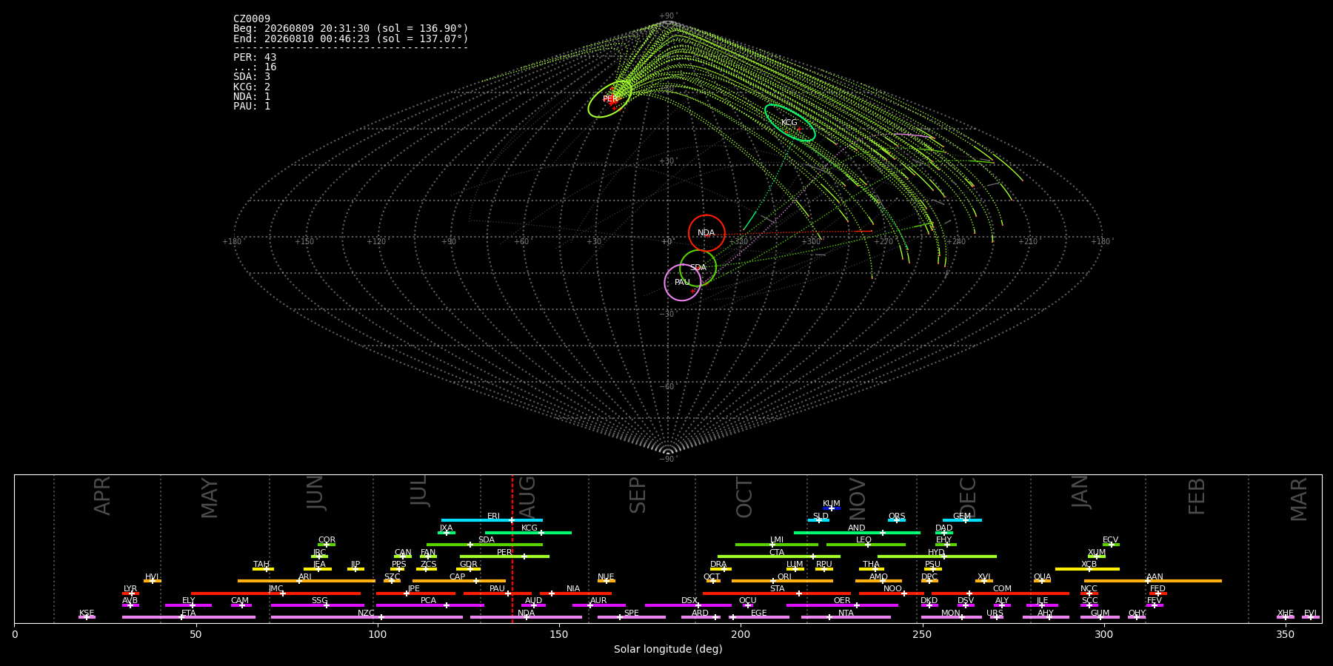This screenshot has height=666, width=1333.
Task: Click the PER radiant ellipse on the sky map
Action: pos(609,99)
